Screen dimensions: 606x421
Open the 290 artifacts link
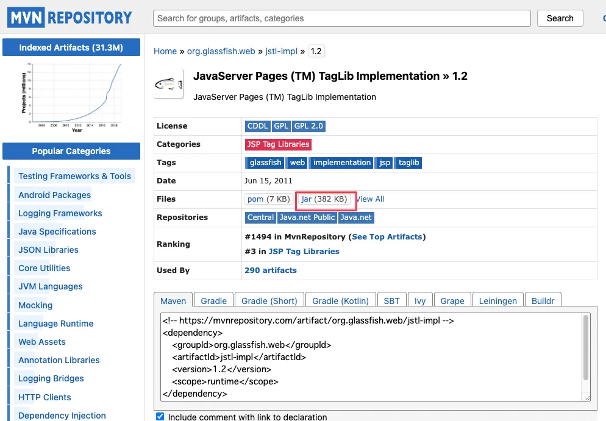[271, 271]
